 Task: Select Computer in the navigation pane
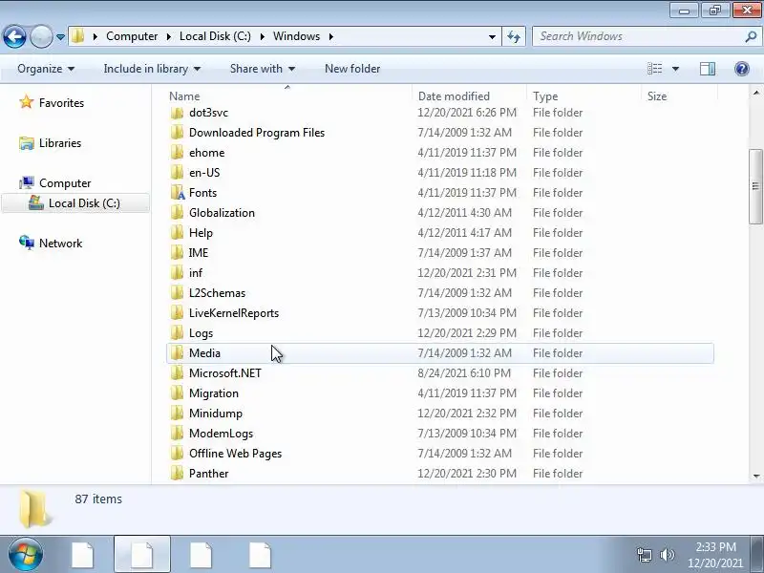pyautogui.click(x=65, y=183)
